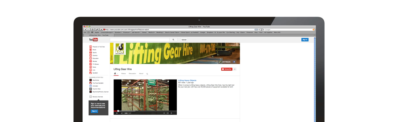Switch to channel Discussion tab

(132, 74)
